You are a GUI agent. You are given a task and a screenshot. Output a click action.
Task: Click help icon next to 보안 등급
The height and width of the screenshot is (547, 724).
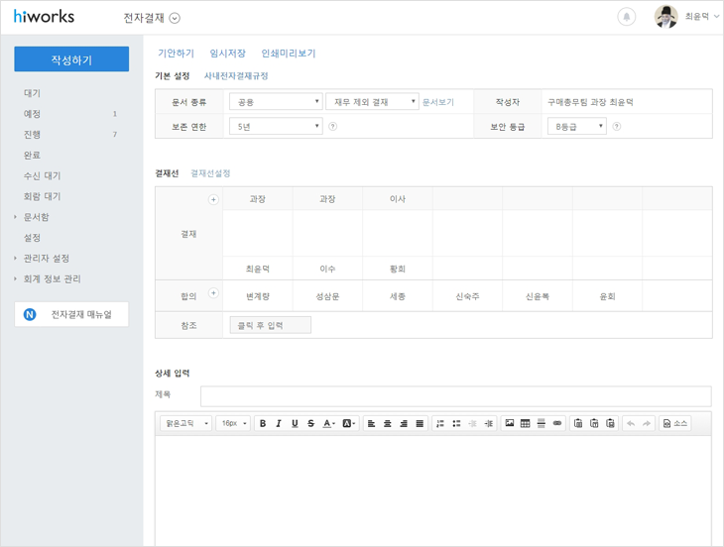click(617, 127)
